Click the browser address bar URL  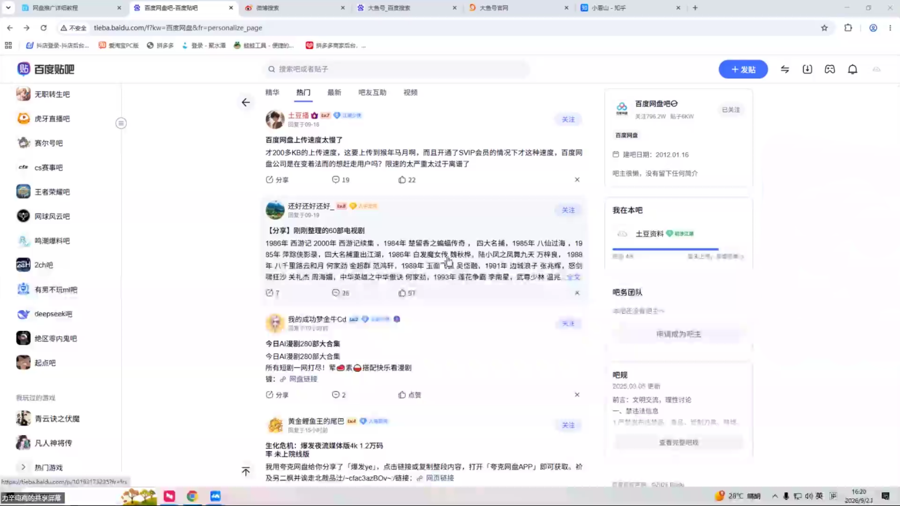[x=178, y=28]
